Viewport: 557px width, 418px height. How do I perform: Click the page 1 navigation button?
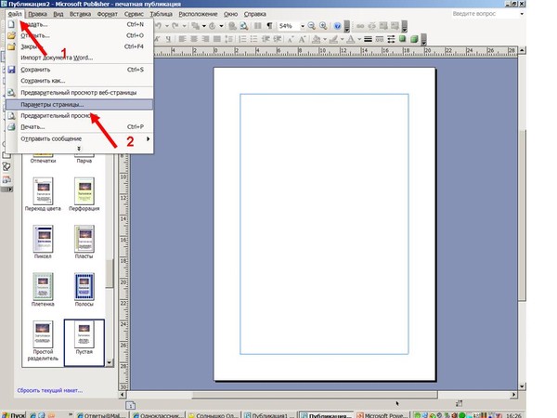click(130, 405)
